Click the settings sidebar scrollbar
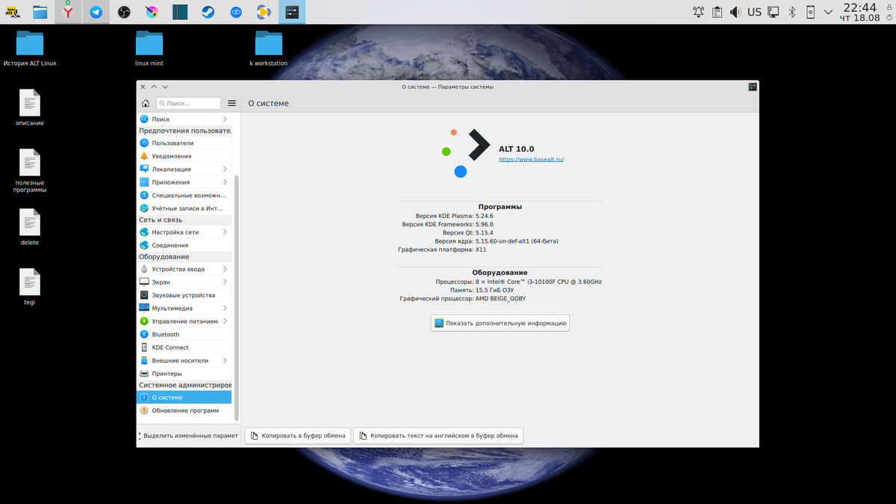 (x=237, y=299)
